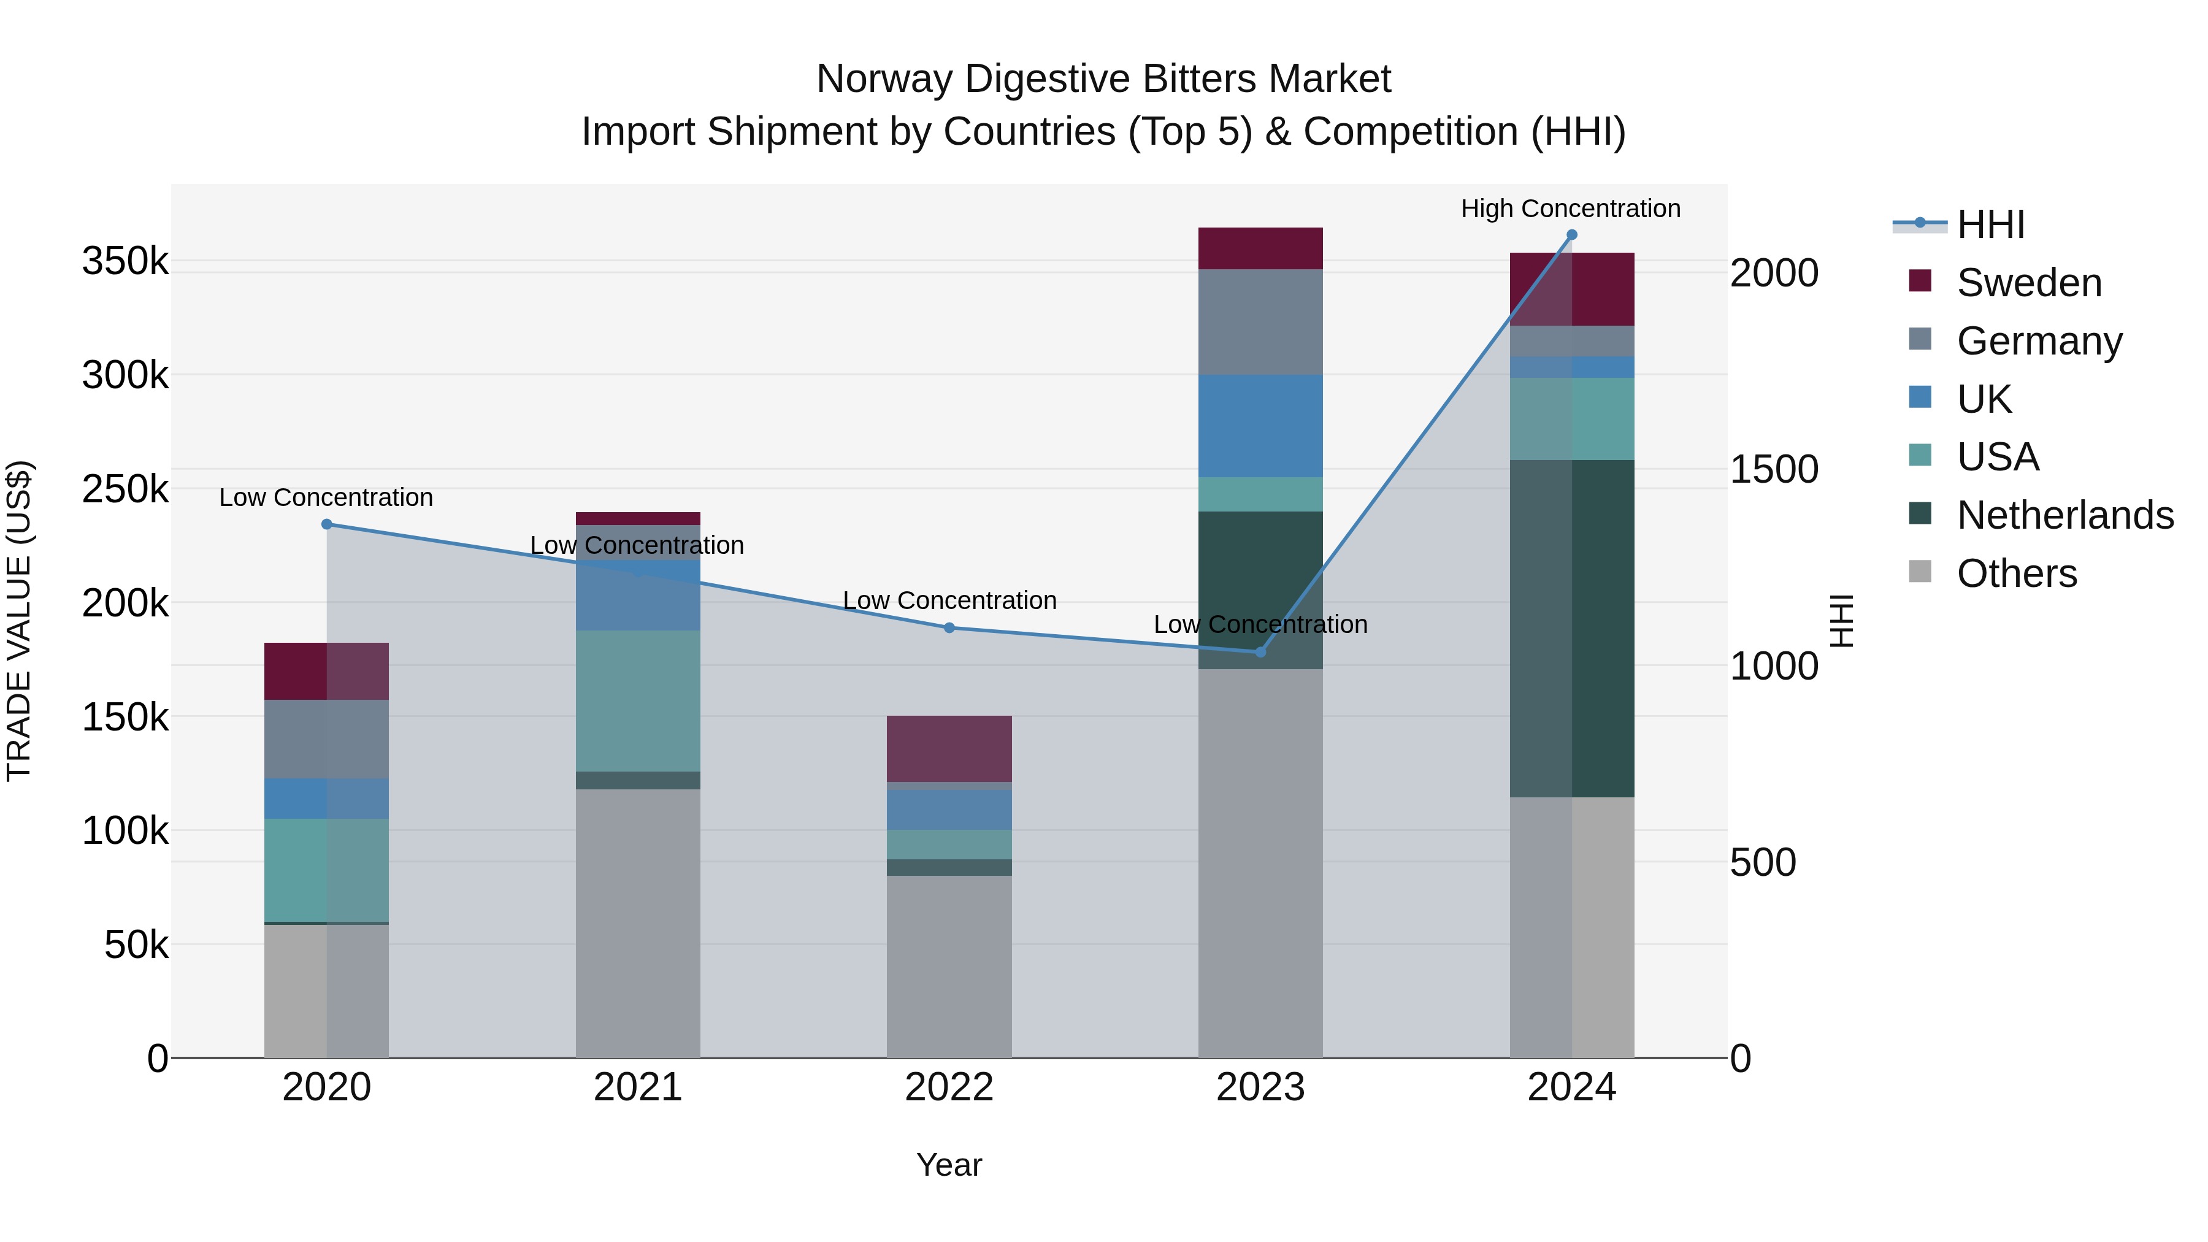Click the 500 HHI axis tick label

[x=1763, y=862]
